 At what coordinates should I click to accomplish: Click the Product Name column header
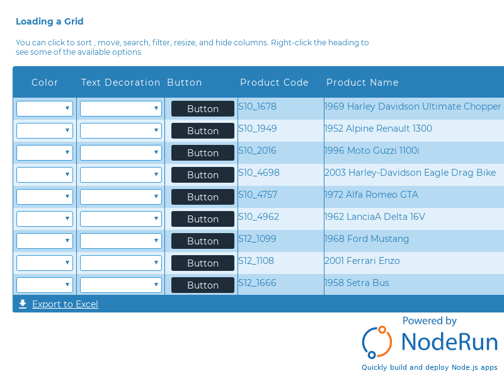(x=362, y=83)
